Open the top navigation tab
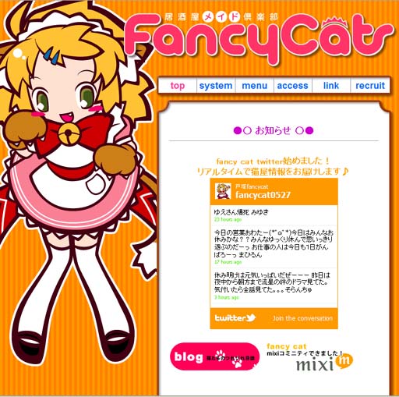The image size is (399, 397). click(178, 86)
